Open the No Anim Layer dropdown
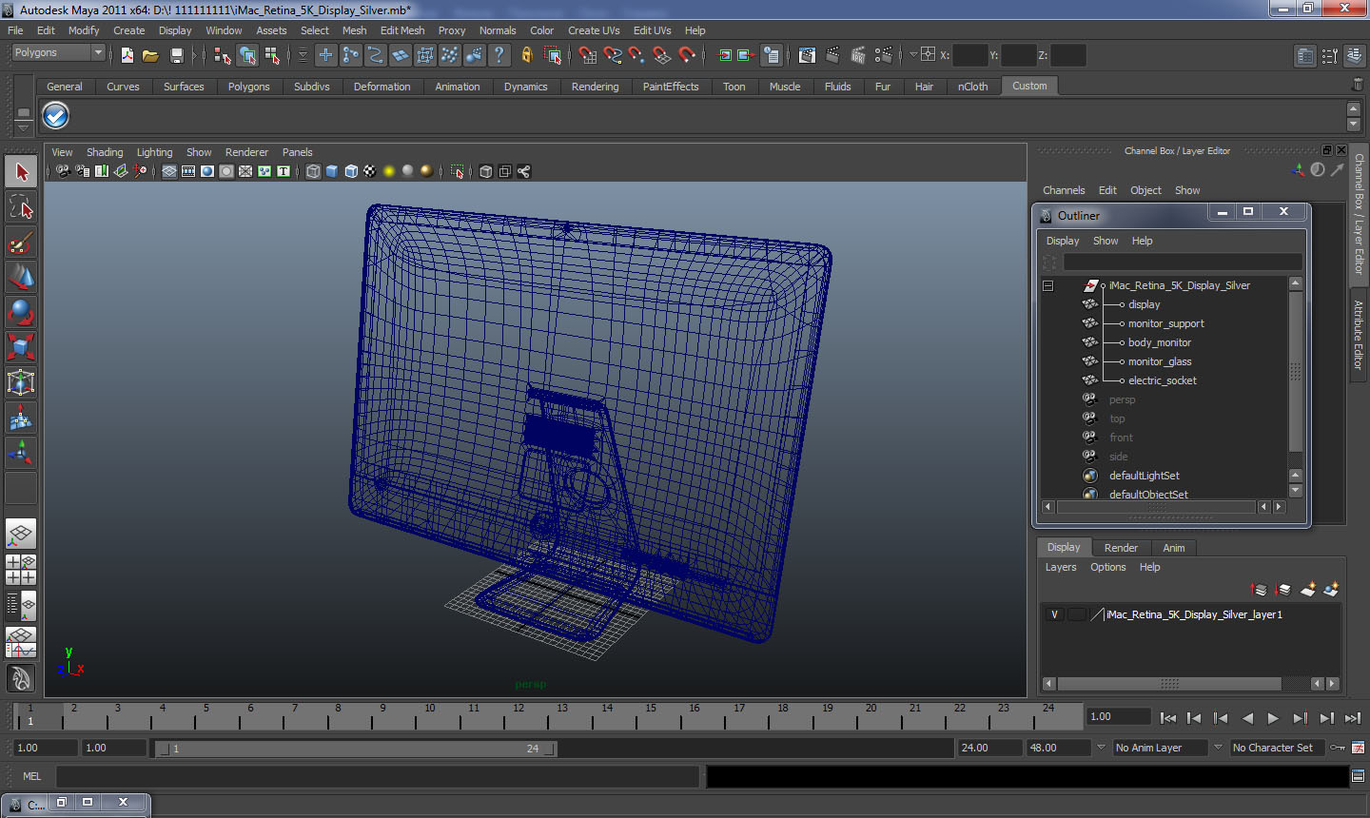Viewport: 1370px width, 818px height. [1160, 748]
